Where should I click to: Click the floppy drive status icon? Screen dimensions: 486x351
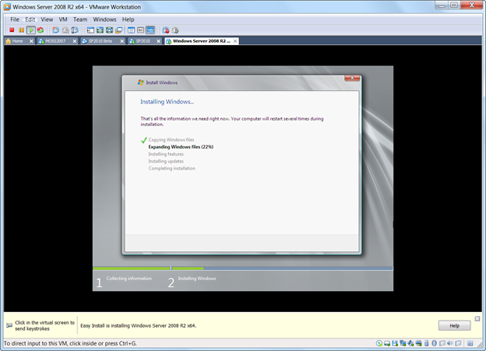(x=395, y=343)
